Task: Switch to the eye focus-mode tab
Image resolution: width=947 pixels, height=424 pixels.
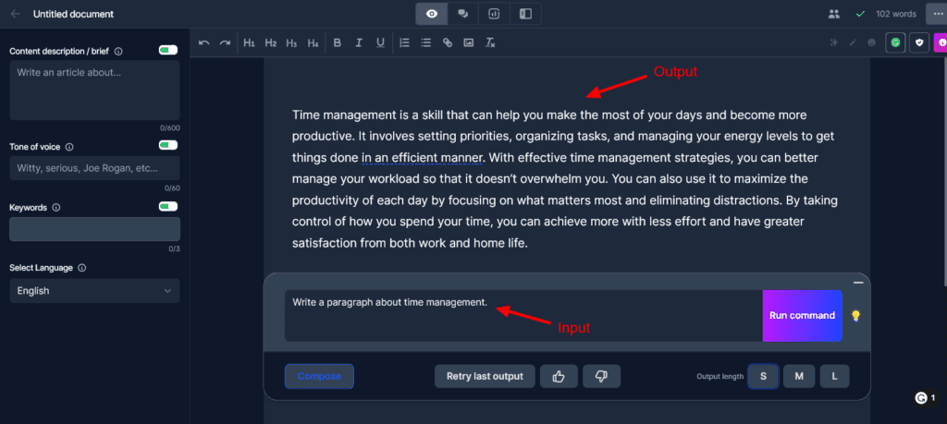Action: click(431, 14)
